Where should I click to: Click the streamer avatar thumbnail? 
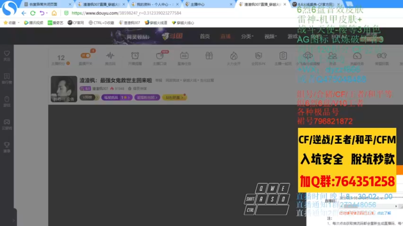coord(64,89)
